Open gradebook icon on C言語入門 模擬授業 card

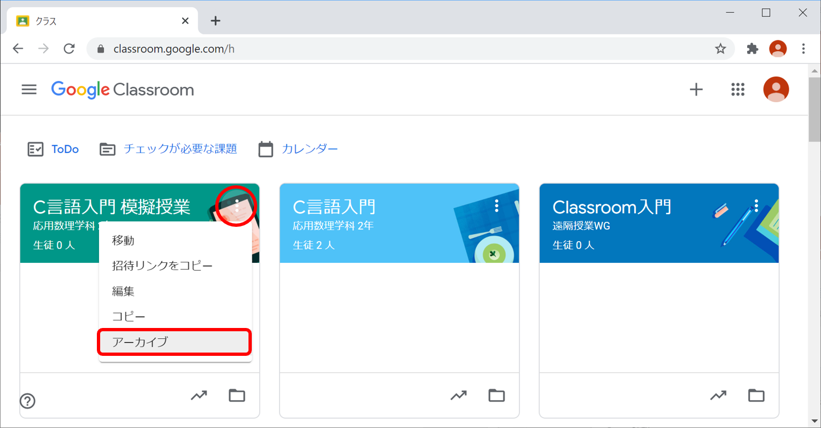click(x=199, y=395)
